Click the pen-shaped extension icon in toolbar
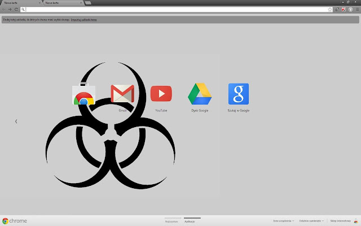The width and height of the screenshot is (361, 226). tap(337, 10)
